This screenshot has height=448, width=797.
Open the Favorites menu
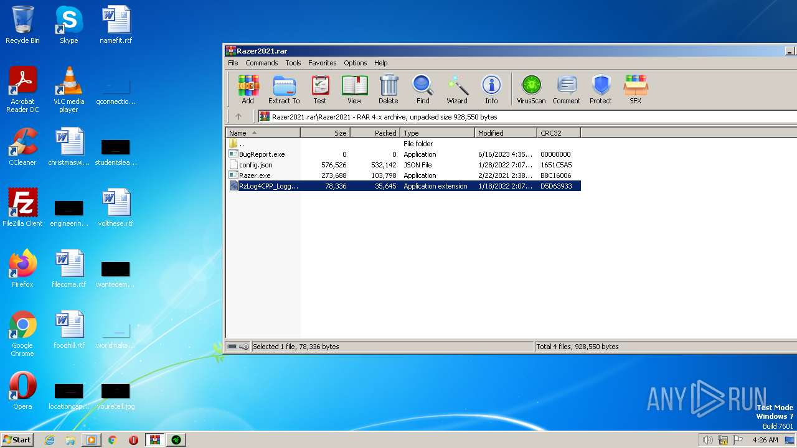click(323, 63)
